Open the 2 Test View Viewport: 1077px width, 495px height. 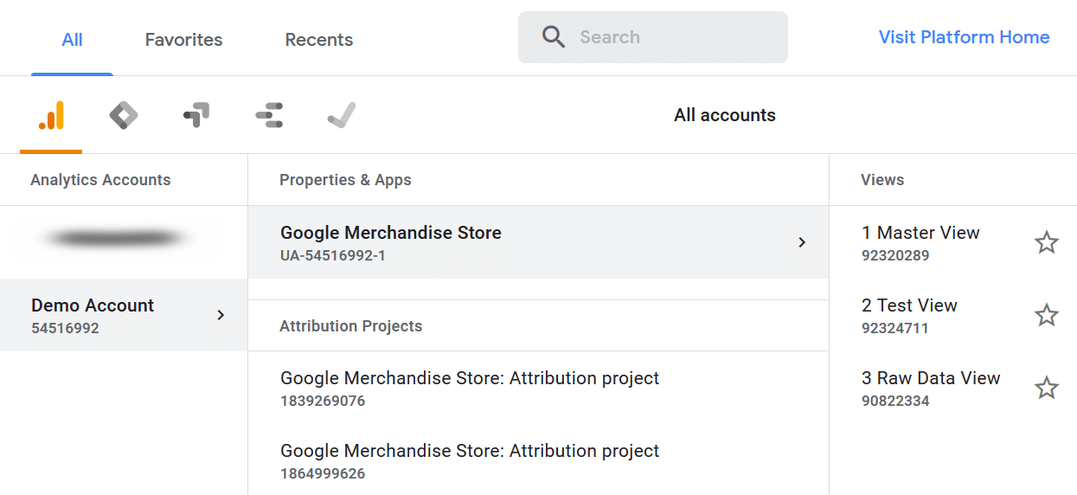tap(910, 315)
